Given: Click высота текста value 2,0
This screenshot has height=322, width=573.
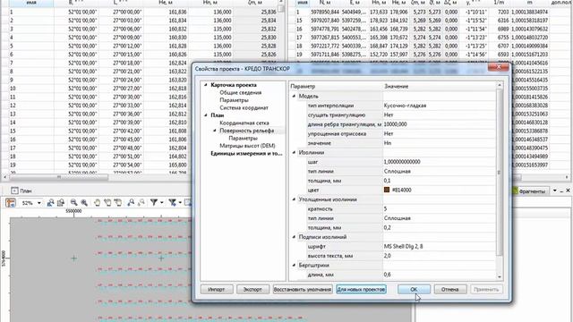Looking at the screenshot, I should pyautogui.click(x=439, y=256).
